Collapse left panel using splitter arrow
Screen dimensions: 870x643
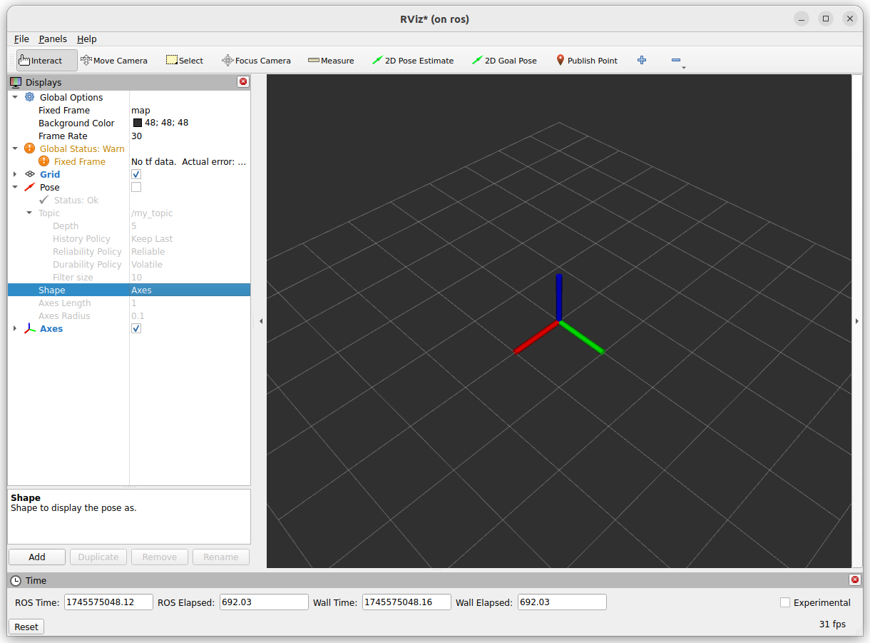coord(260,321)
